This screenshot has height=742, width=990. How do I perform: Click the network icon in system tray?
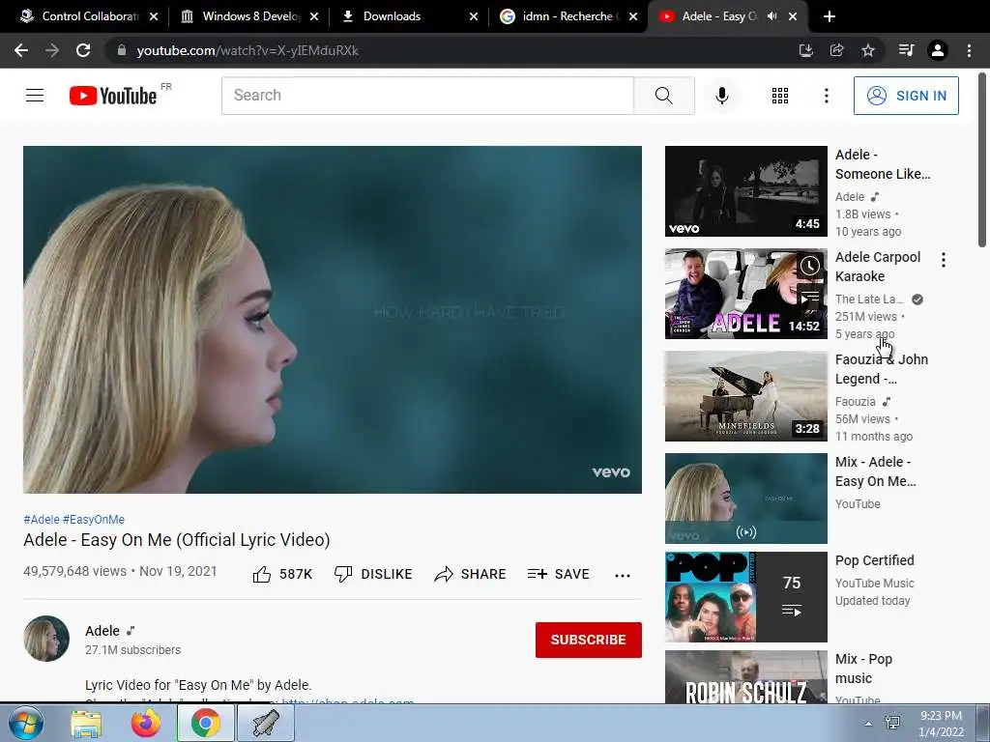[892, 724]
